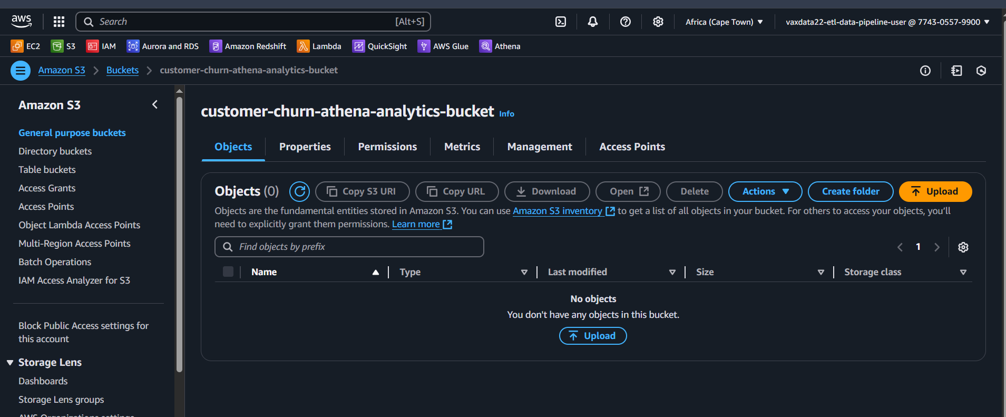Click Copy S3 URI button
Viewport: 1006px width, 417px height.
[x=363, y=191]
